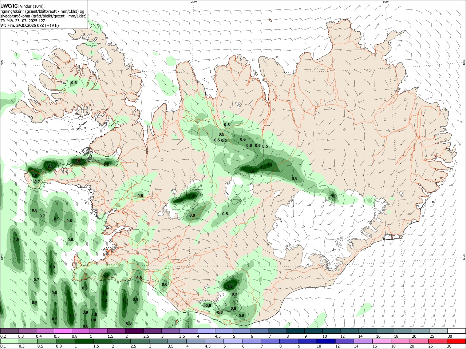The width and height of the screenshot is (466, 349).
Task: Click the medium green 0.5–0.8 rain legend swatch
Action: [47, 341]
